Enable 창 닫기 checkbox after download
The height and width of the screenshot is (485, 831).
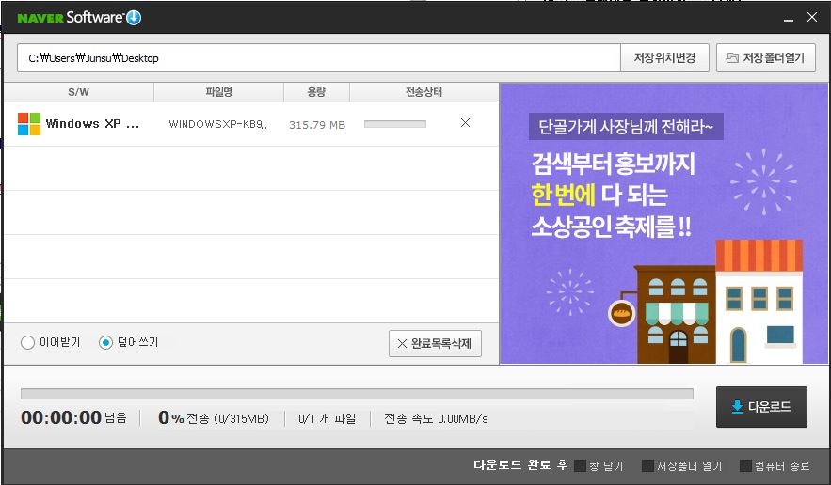[x=580, y=465]
